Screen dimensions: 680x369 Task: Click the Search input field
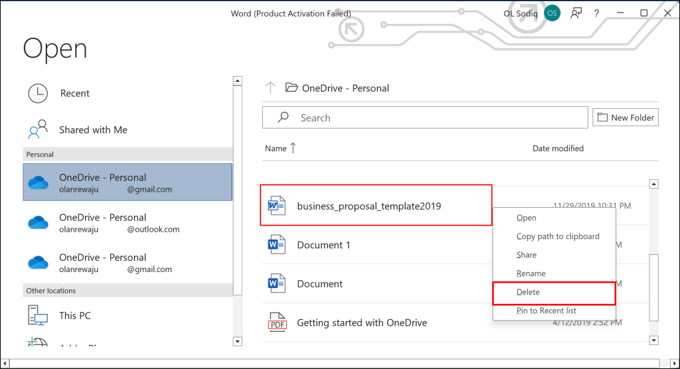425,117
